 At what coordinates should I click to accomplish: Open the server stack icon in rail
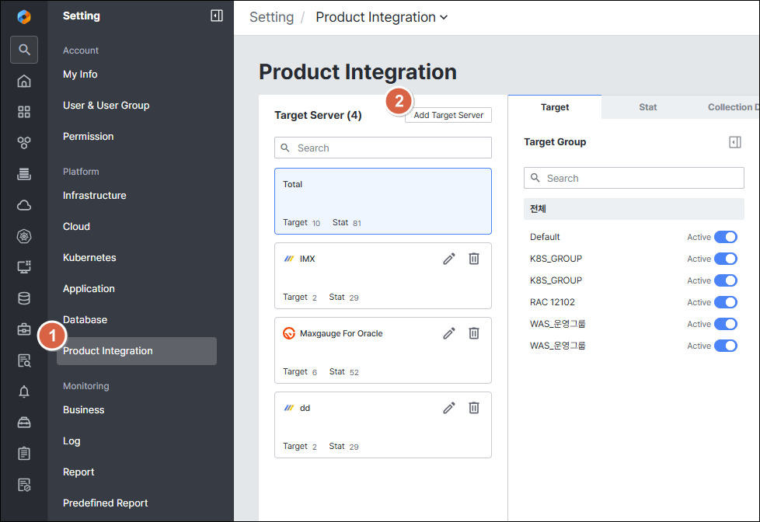(24, 174)
